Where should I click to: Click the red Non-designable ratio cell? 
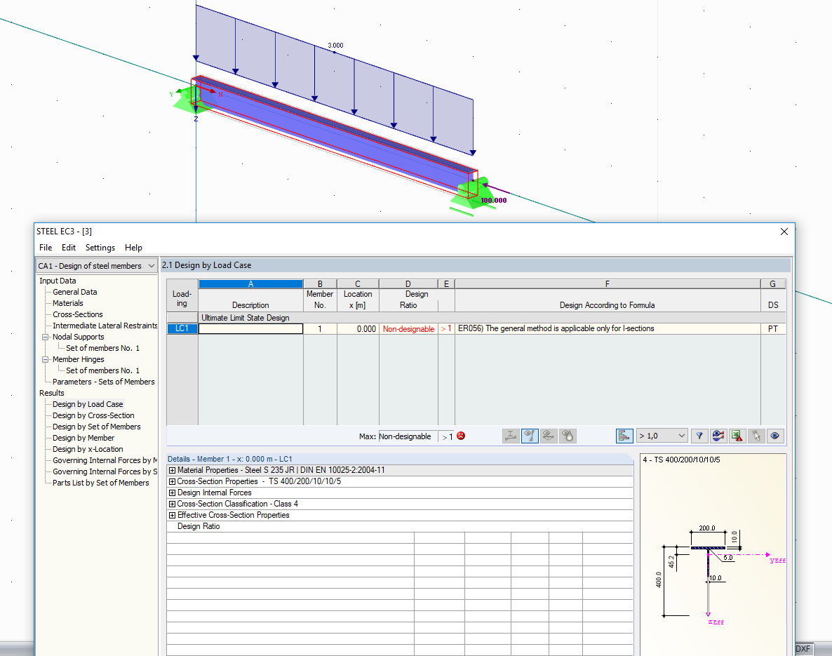click(408, 328)
